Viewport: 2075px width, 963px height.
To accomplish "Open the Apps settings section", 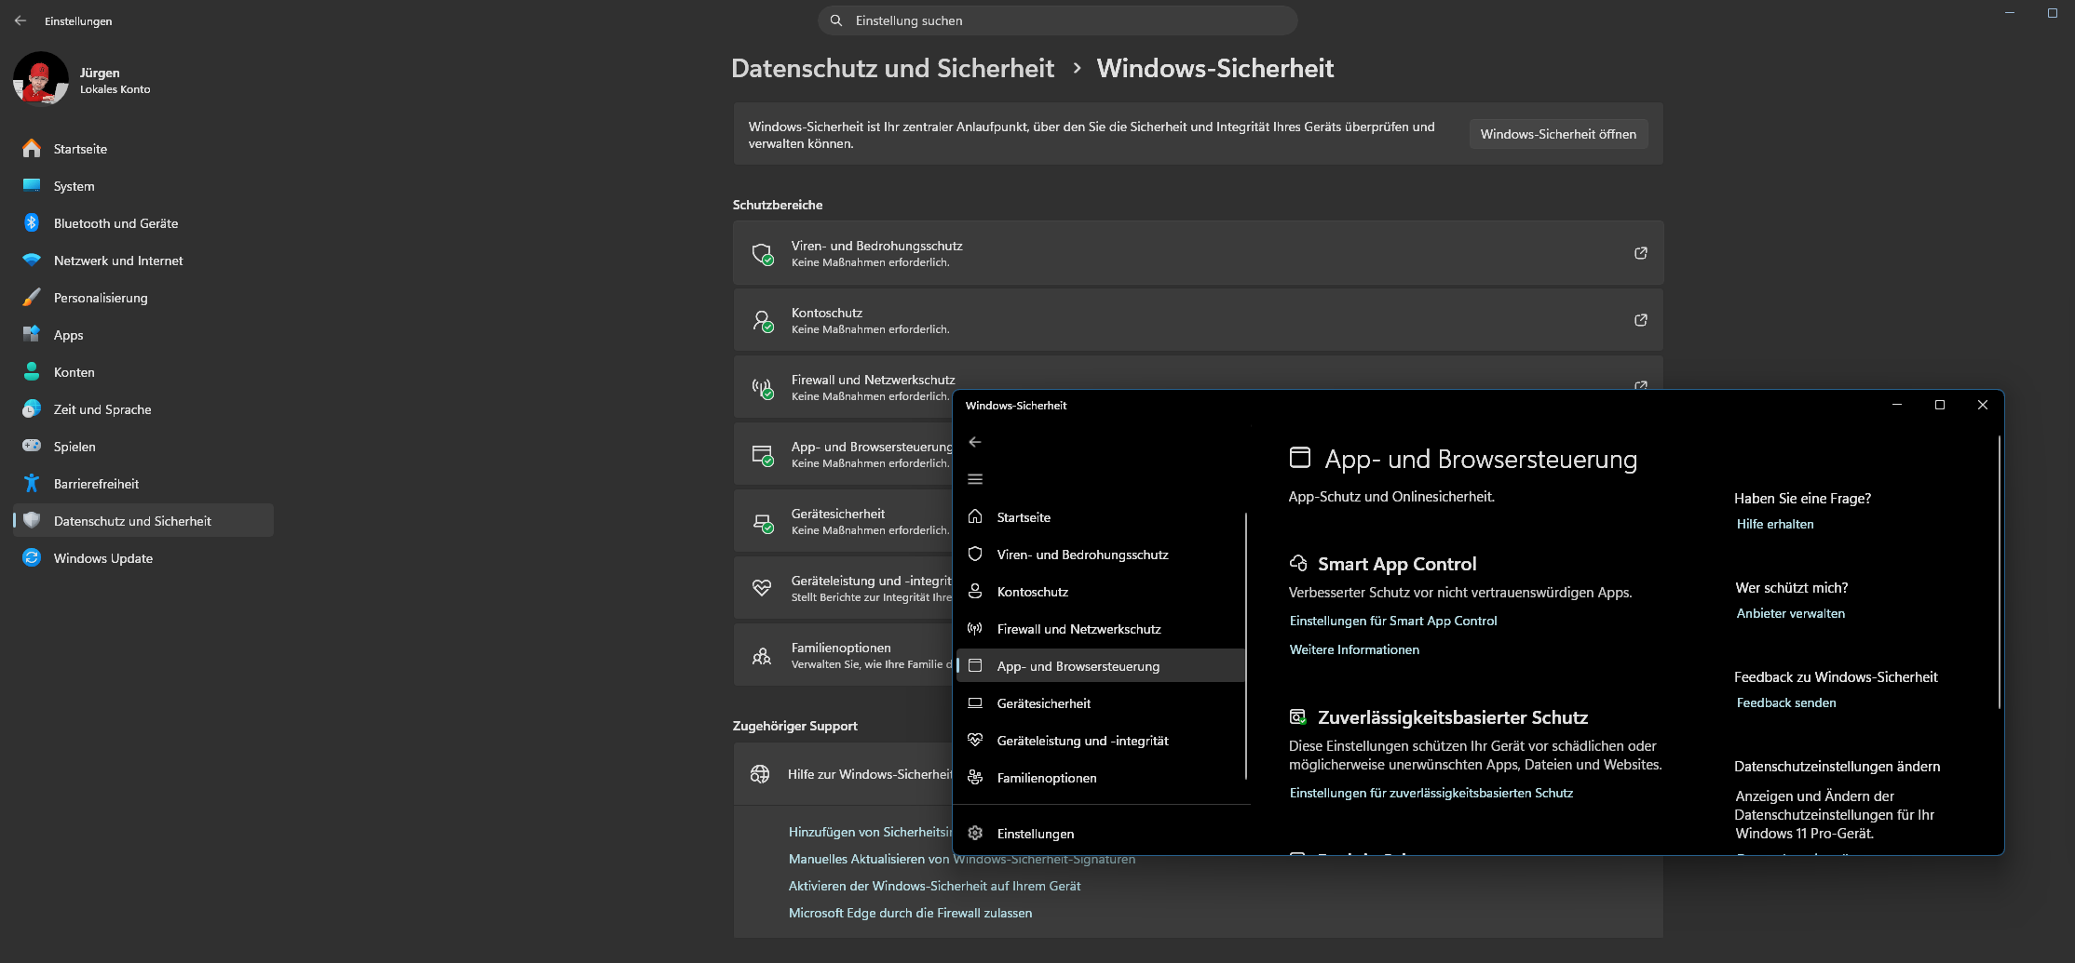I will [x=143, y=335].
